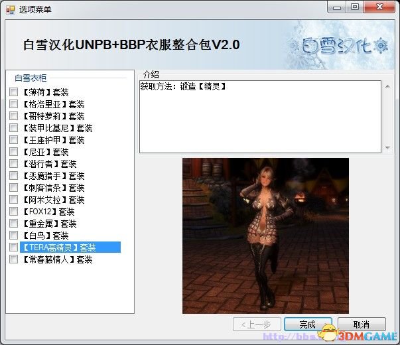The height and width of the screenshot is (345, 400).
Task: Select the 【哥特萝莉】套装 list label
Action: pyautogui.click(x=54, y=116)
